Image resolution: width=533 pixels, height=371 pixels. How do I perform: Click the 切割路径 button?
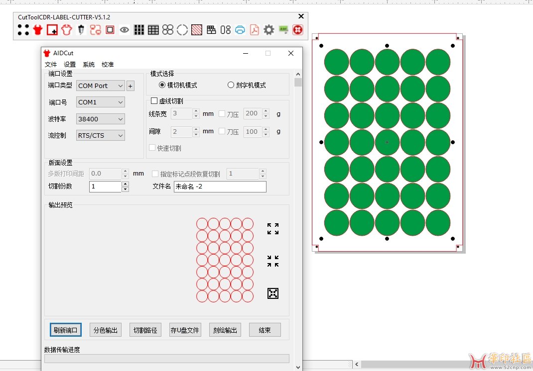(145, 330)
